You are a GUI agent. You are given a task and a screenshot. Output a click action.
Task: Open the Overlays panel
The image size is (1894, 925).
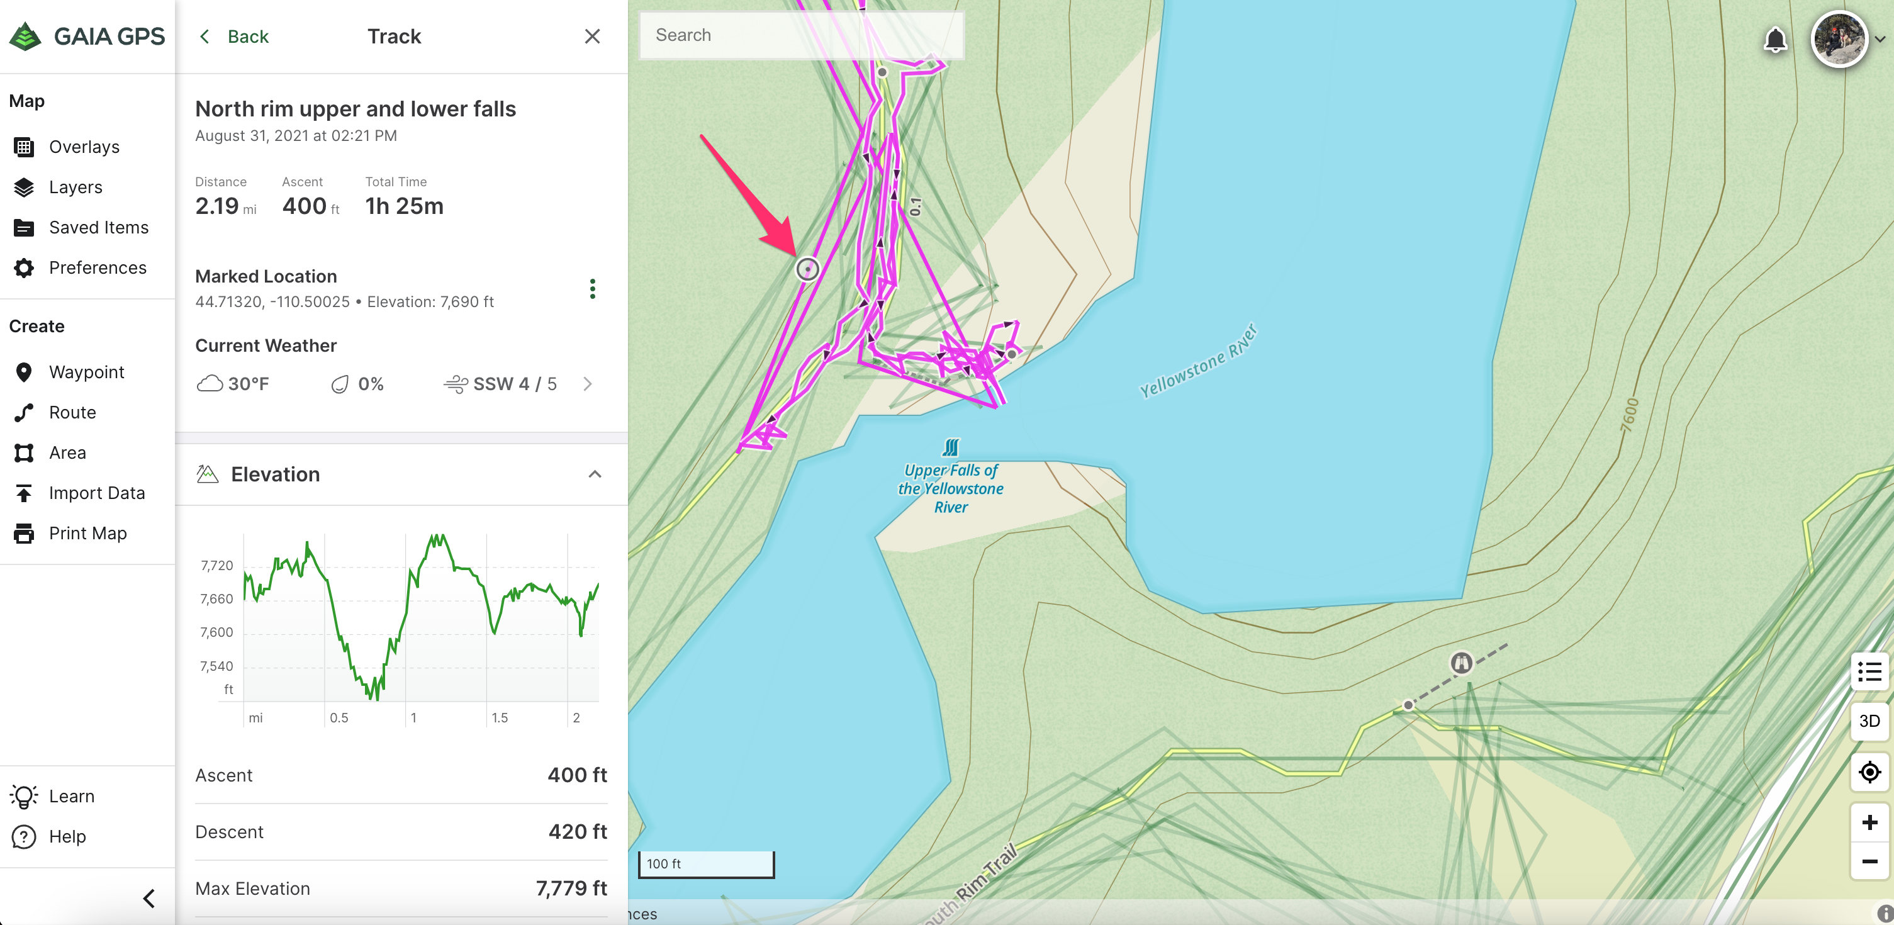pos(83,147)
